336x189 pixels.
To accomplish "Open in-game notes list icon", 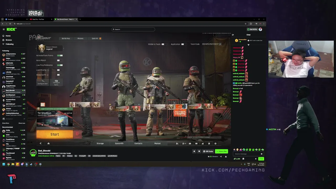I will [209, 143].
